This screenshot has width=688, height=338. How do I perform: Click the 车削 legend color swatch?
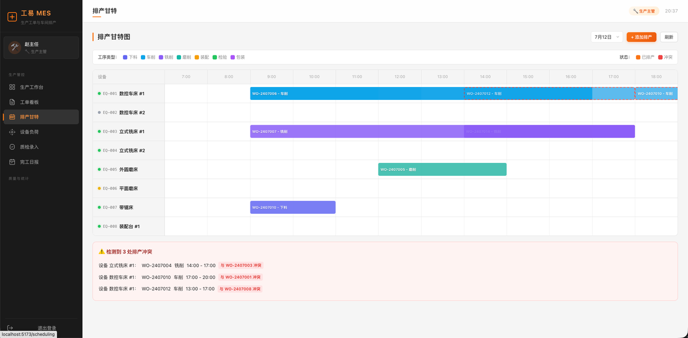(143, 57)
